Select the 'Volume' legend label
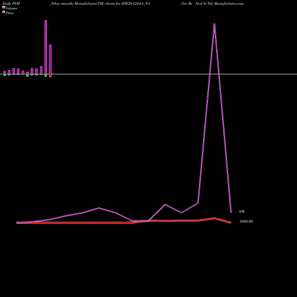 [x=11, y=8]
